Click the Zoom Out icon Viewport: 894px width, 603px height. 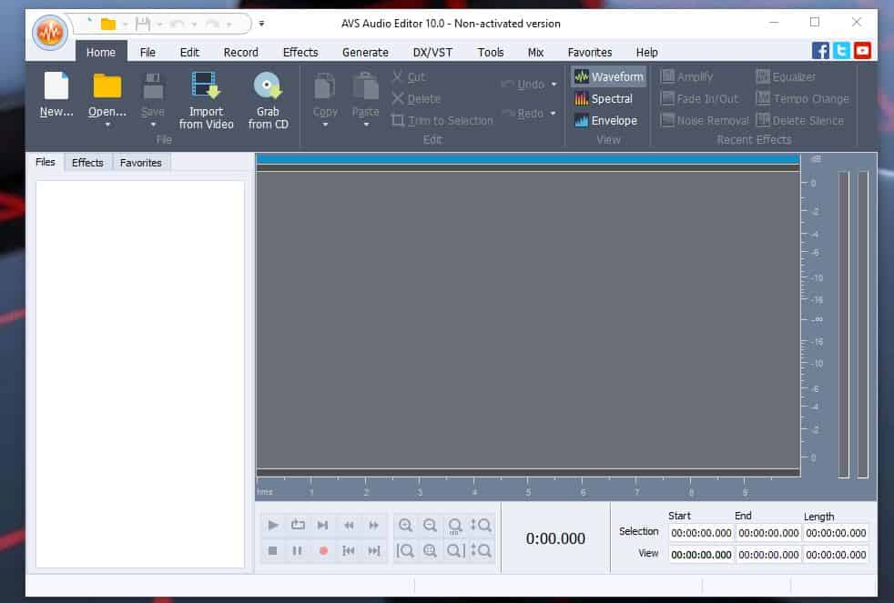click(x=430, y=525)
